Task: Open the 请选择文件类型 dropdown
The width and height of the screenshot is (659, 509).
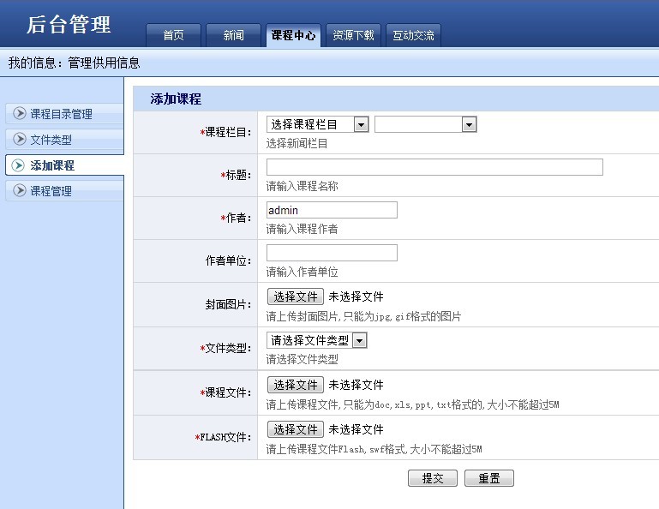Action: (x=316, y=340)
